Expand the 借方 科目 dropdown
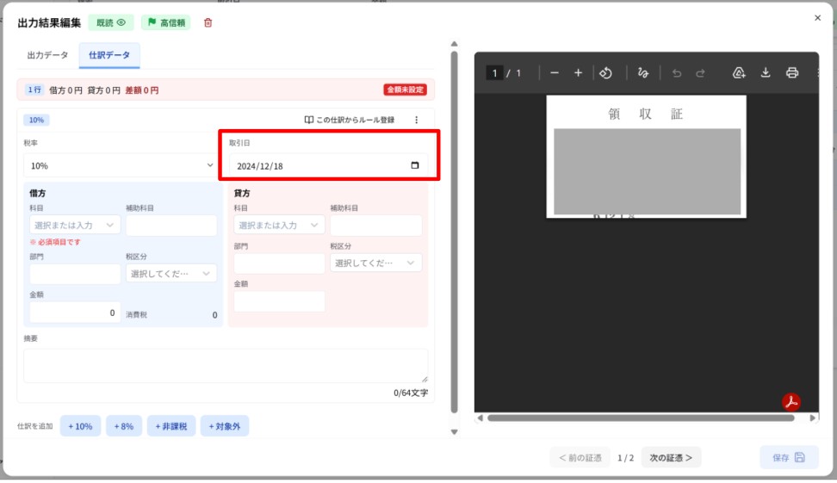837x483 pixels. (x=75, y=226)
